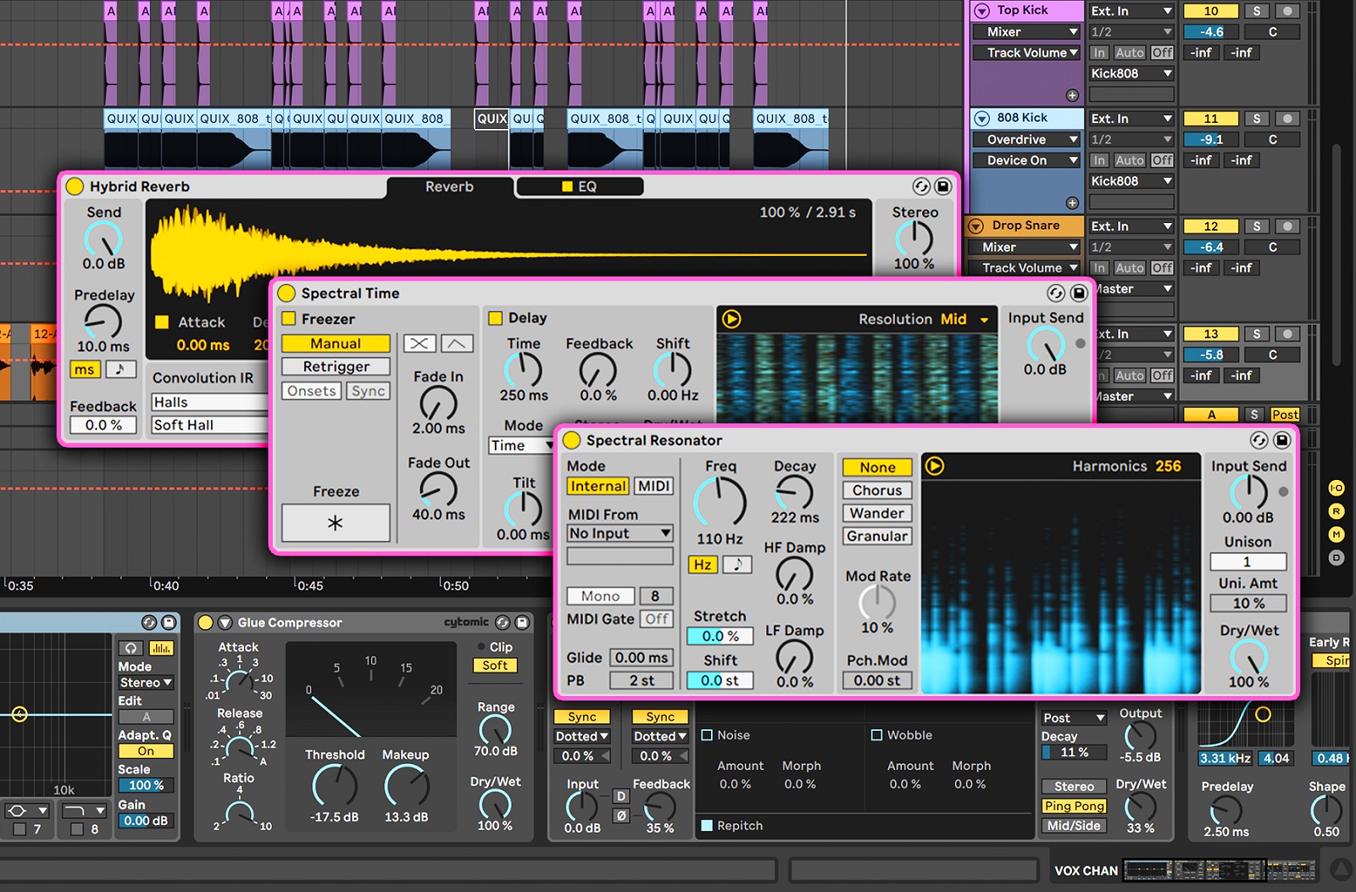Screen dimensions: 1356x892
Task: Select the Reverb tab
Action: pyautogui.click(x=449, y=187)
